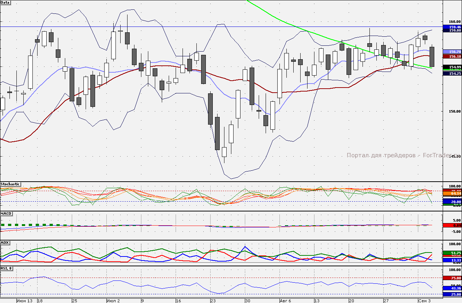Select the Stochastic panel label
This screenshot has height=303, width=462.
coord(10,184)
